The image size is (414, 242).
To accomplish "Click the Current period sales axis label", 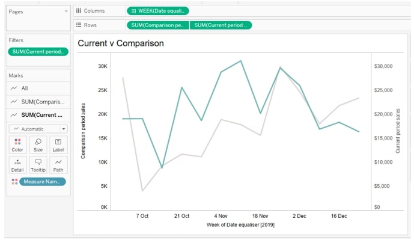I will pyautogui.click(x=398, y=131).
